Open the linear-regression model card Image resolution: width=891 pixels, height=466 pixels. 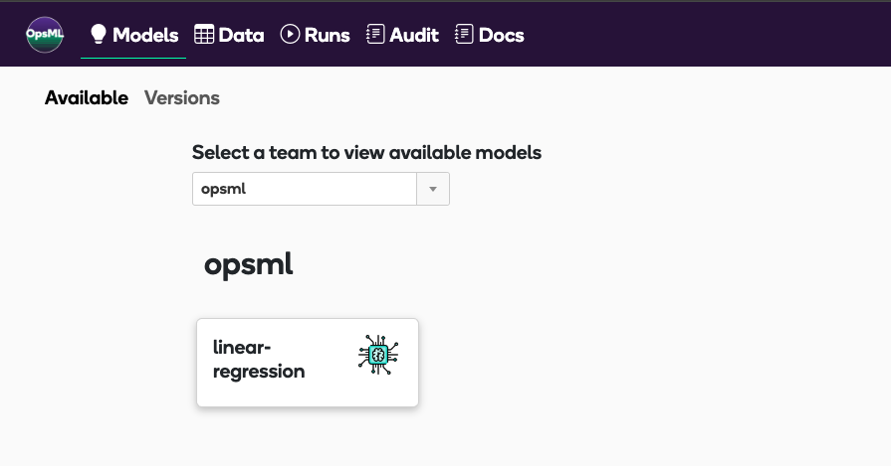click(308, 363)
